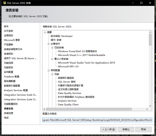156x136 pixels.
Task: Click the horizontal scroll left arrow
Action: point(44,109)
